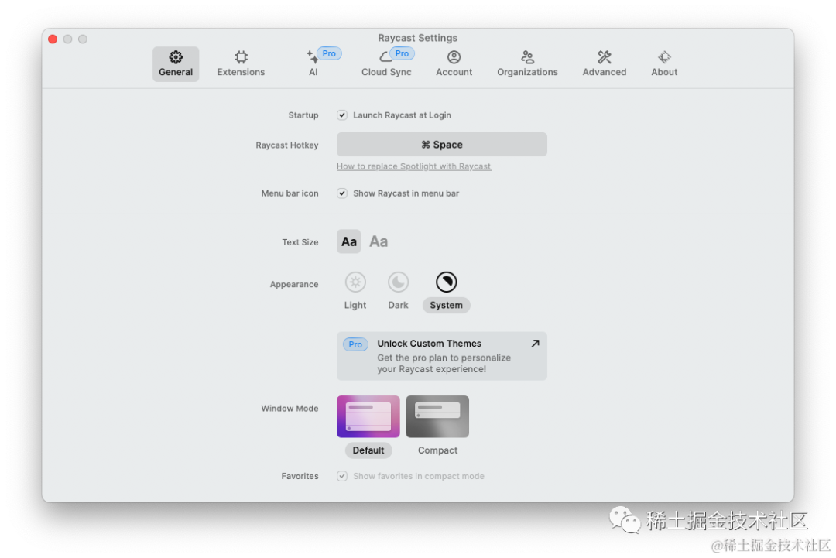Choose the Dark appearance moon icon
Viewport: 836px width, 558px height.
pos(398,282)
